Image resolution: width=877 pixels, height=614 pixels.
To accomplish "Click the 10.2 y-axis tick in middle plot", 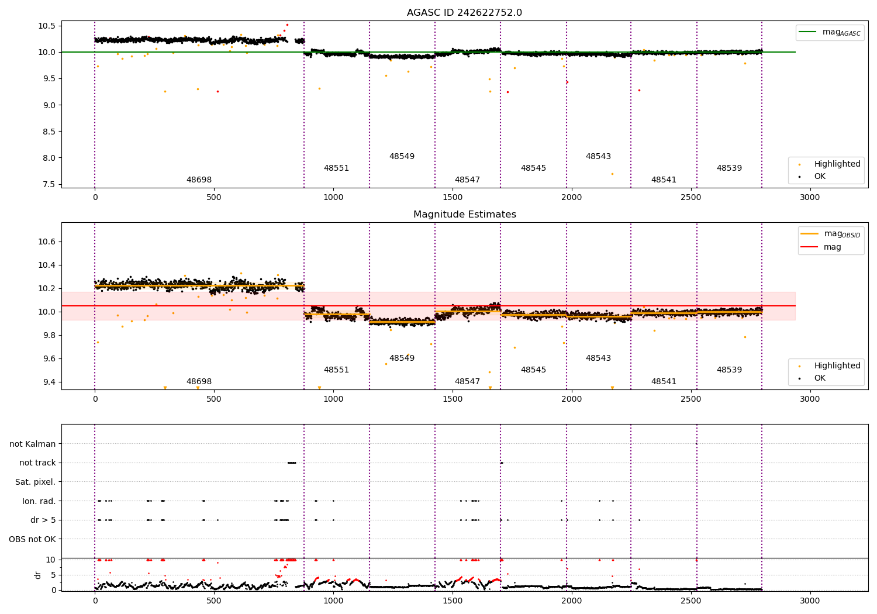I will 47,288.
